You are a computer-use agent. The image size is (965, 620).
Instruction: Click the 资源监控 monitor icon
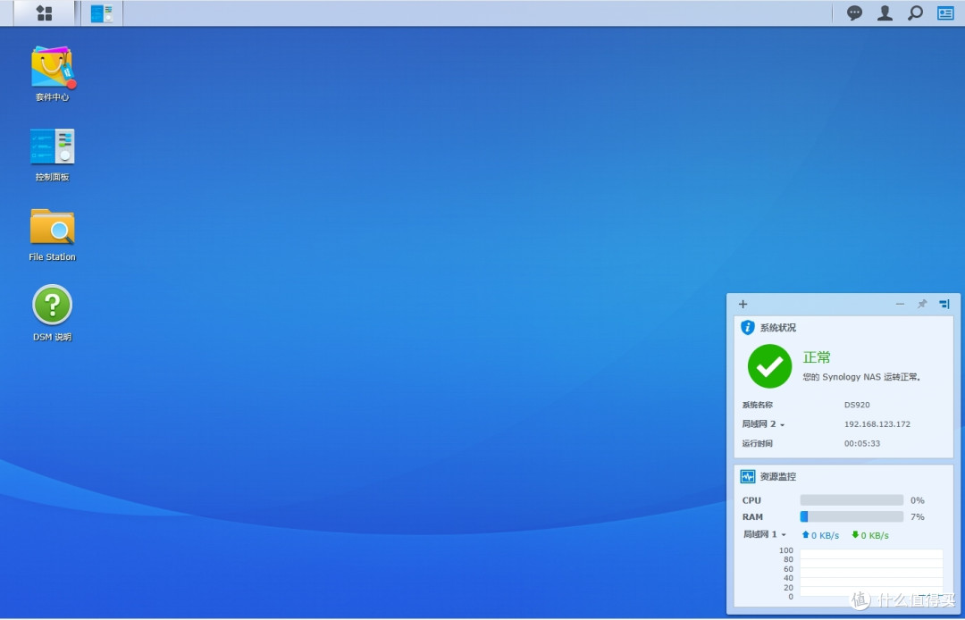[x=748, y=477]
